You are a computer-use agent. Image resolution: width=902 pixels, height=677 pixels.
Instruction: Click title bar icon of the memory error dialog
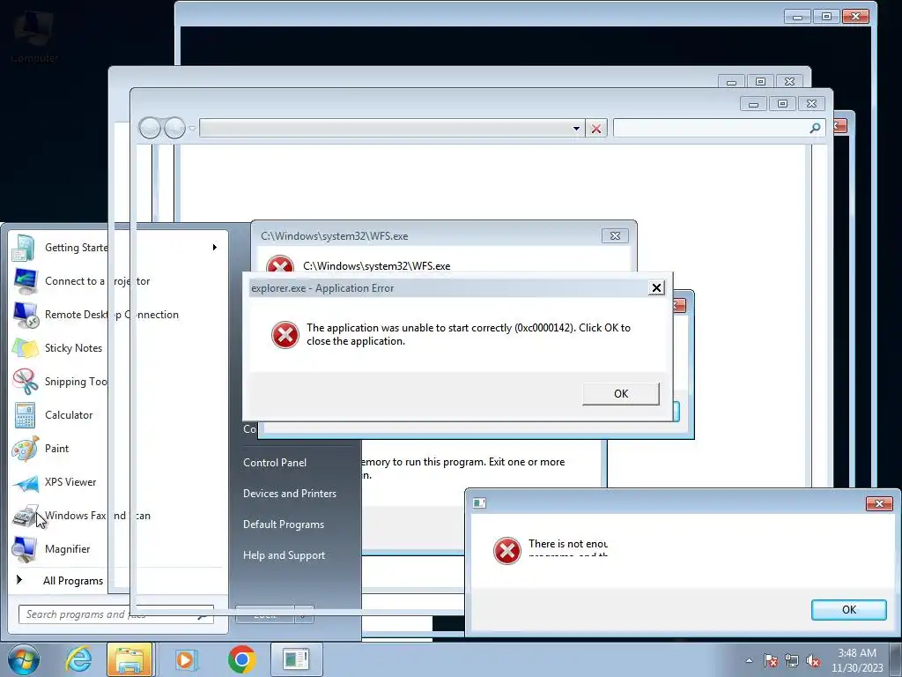click(x=479, y=503)
